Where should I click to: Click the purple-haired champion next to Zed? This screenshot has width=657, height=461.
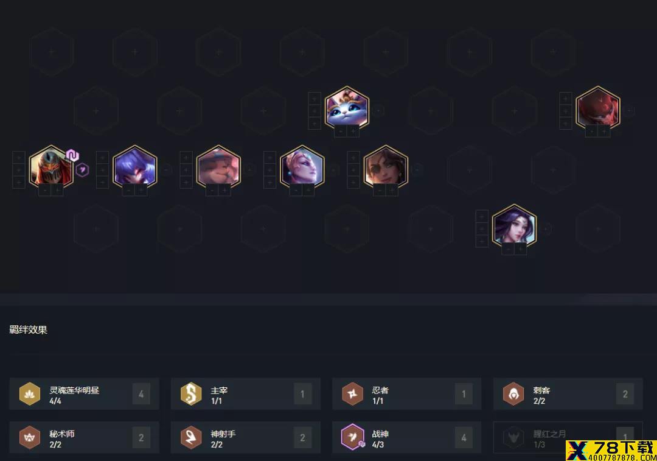135,167
